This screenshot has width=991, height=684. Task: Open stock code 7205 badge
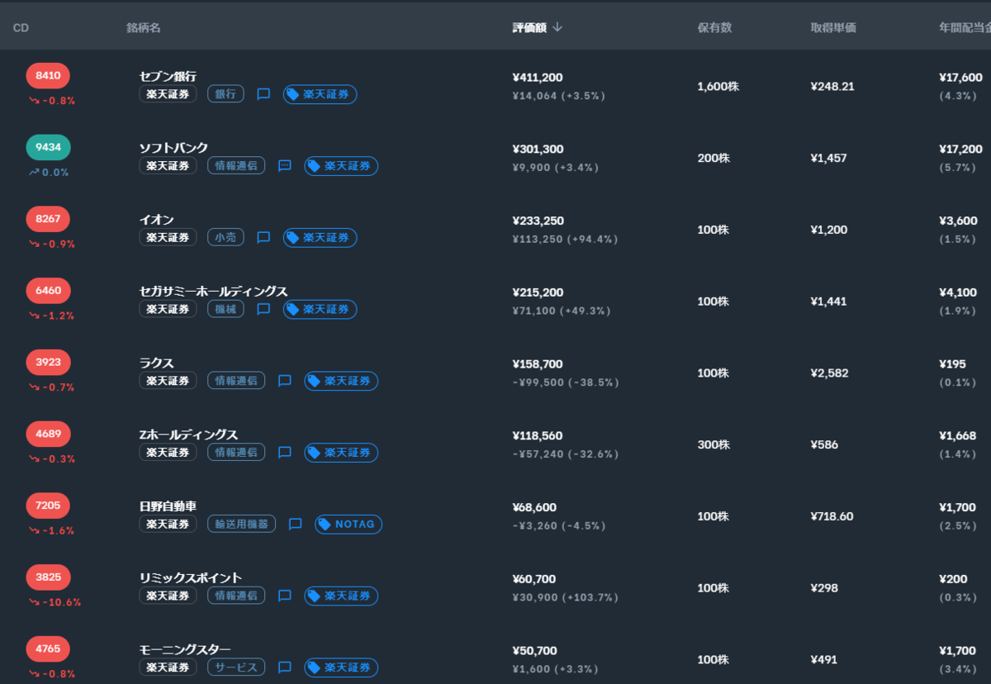tap(48, 506)
